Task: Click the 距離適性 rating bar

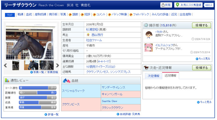Action: pos(38,93)
